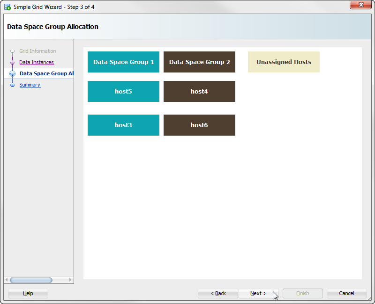Viewport: 375px width, 304px height.
Task: Select the host3 tile
Action: coord(123,125)
